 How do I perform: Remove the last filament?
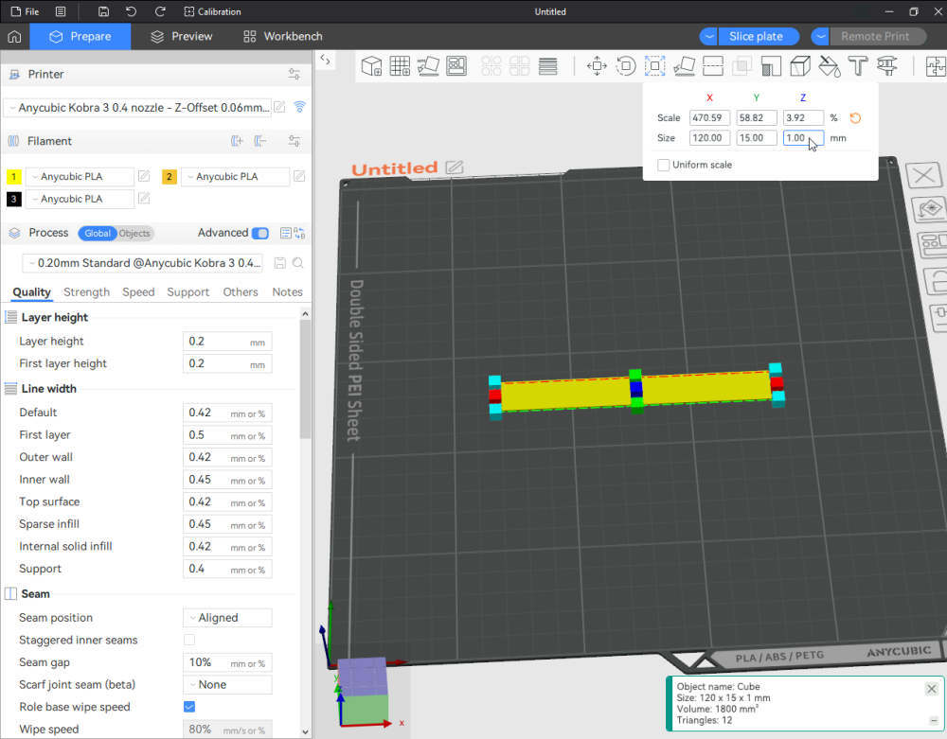click(260, 141)
